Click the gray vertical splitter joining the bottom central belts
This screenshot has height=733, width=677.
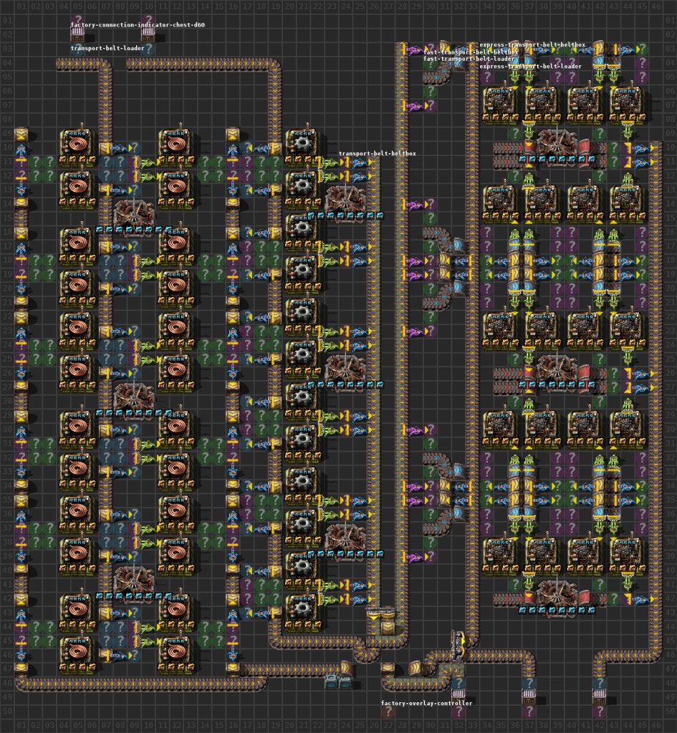pyautogui.click(x=458, y=646)
